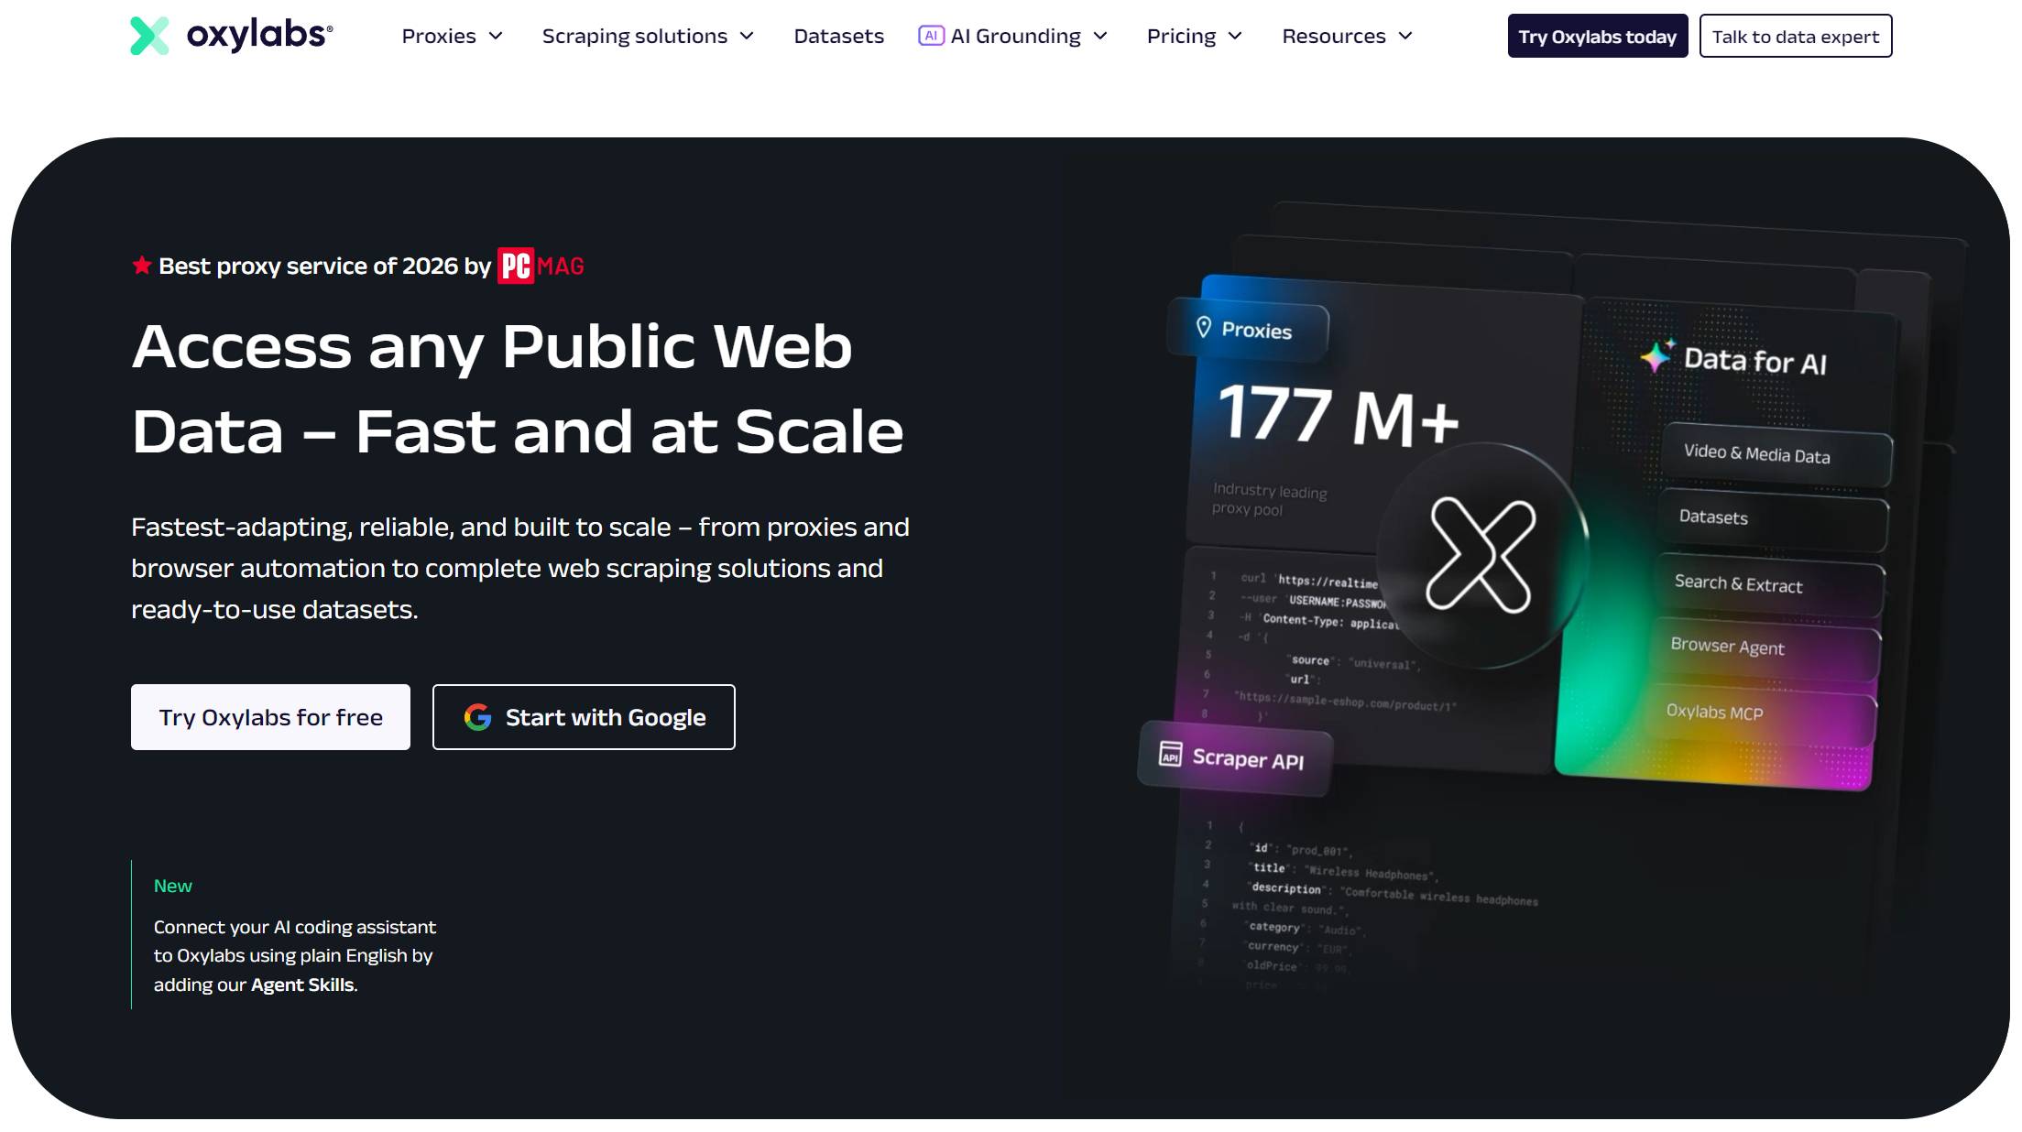
Task: Expand the Resources chevron
Action: click(x=1405, y=36)
